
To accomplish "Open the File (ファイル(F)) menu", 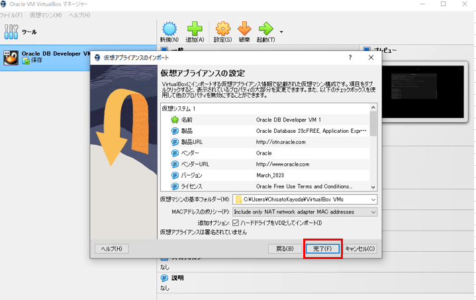I will point(11,15).
